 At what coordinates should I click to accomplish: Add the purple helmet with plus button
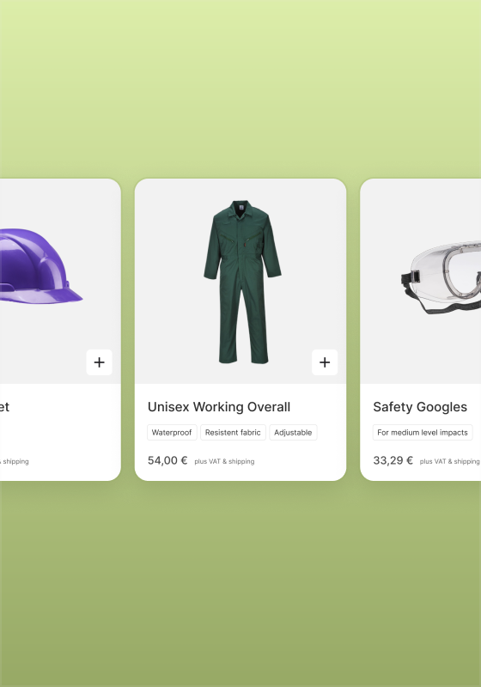100,362
